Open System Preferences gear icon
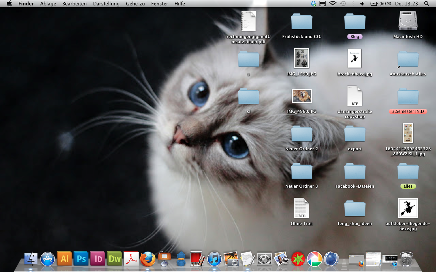 click(264, 259)
